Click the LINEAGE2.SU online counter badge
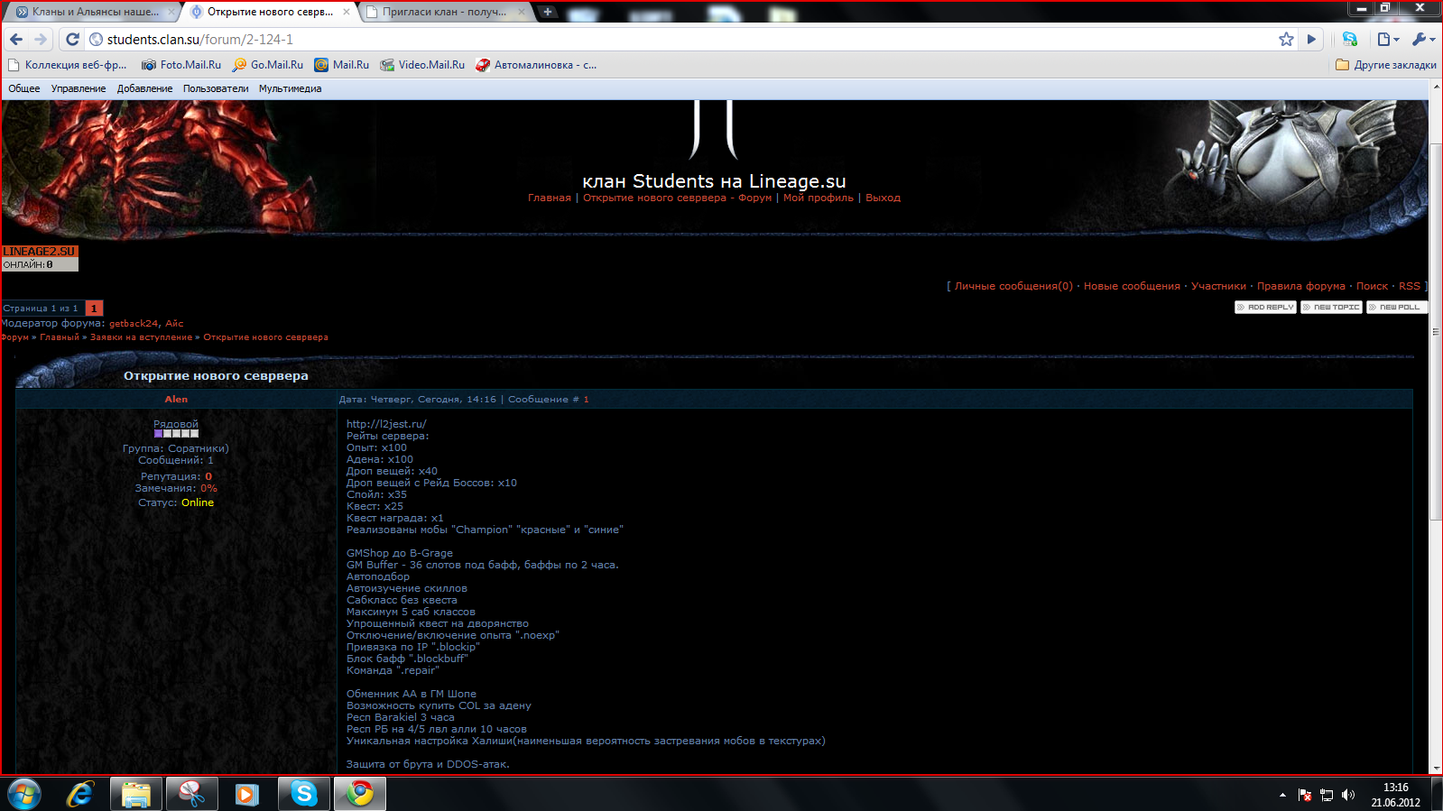This screenshot has width=1443, height=811. coord(40,258)
